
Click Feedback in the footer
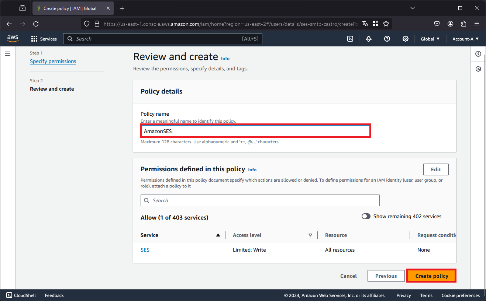pos(54,295)
